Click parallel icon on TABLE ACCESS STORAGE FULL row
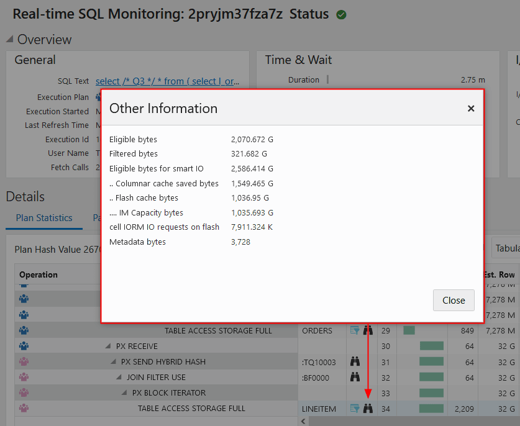The height and width of the screenshot is (426, 520). (x=23, y=407)
